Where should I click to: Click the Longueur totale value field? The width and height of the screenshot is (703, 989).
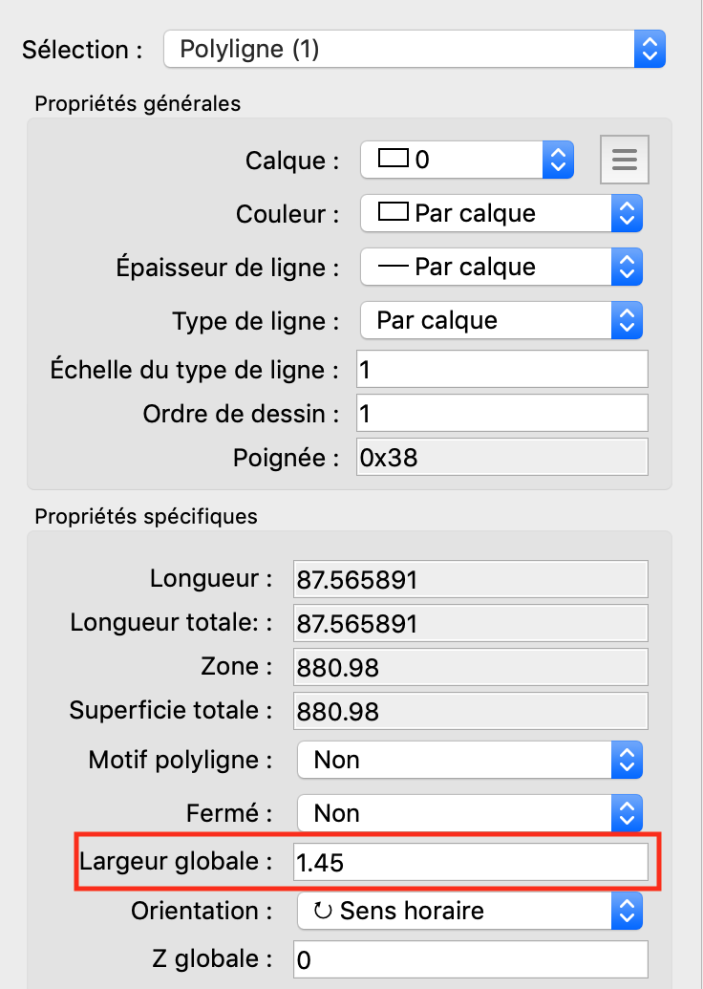(x=470, y=624)
